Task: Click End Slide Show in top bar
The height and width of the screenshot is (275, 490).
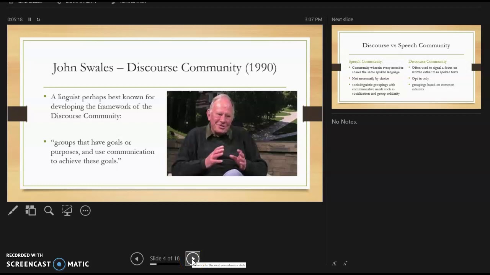Action: pos(129,2)
